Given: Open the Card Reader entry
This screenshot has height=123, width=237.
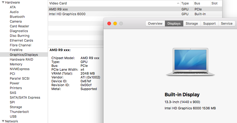Looking at the screenshot, I should 19,26.
